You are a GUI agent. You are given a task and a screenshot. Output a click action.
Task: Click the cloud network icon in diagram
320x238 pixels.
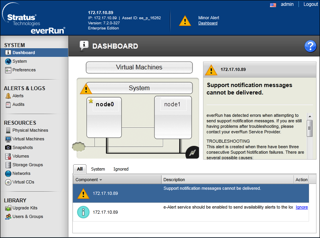pyautogui.click(x=79, y=147)
